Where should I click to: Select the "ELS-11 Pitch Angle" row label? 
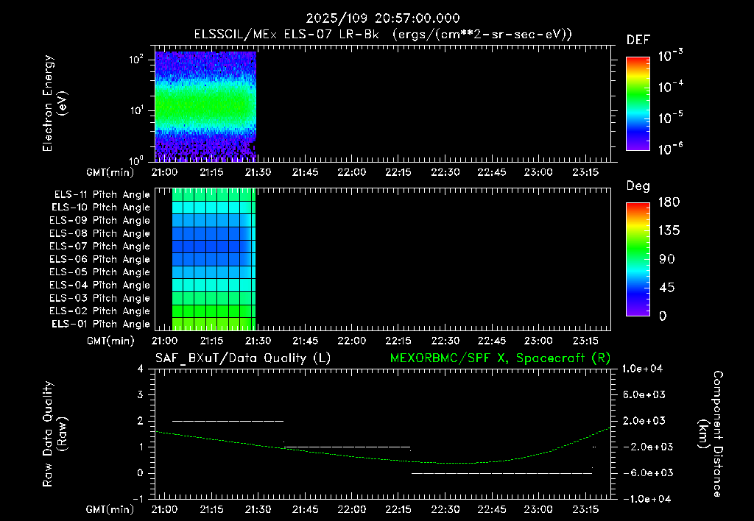pyautogui.click(x=102, y=195)
